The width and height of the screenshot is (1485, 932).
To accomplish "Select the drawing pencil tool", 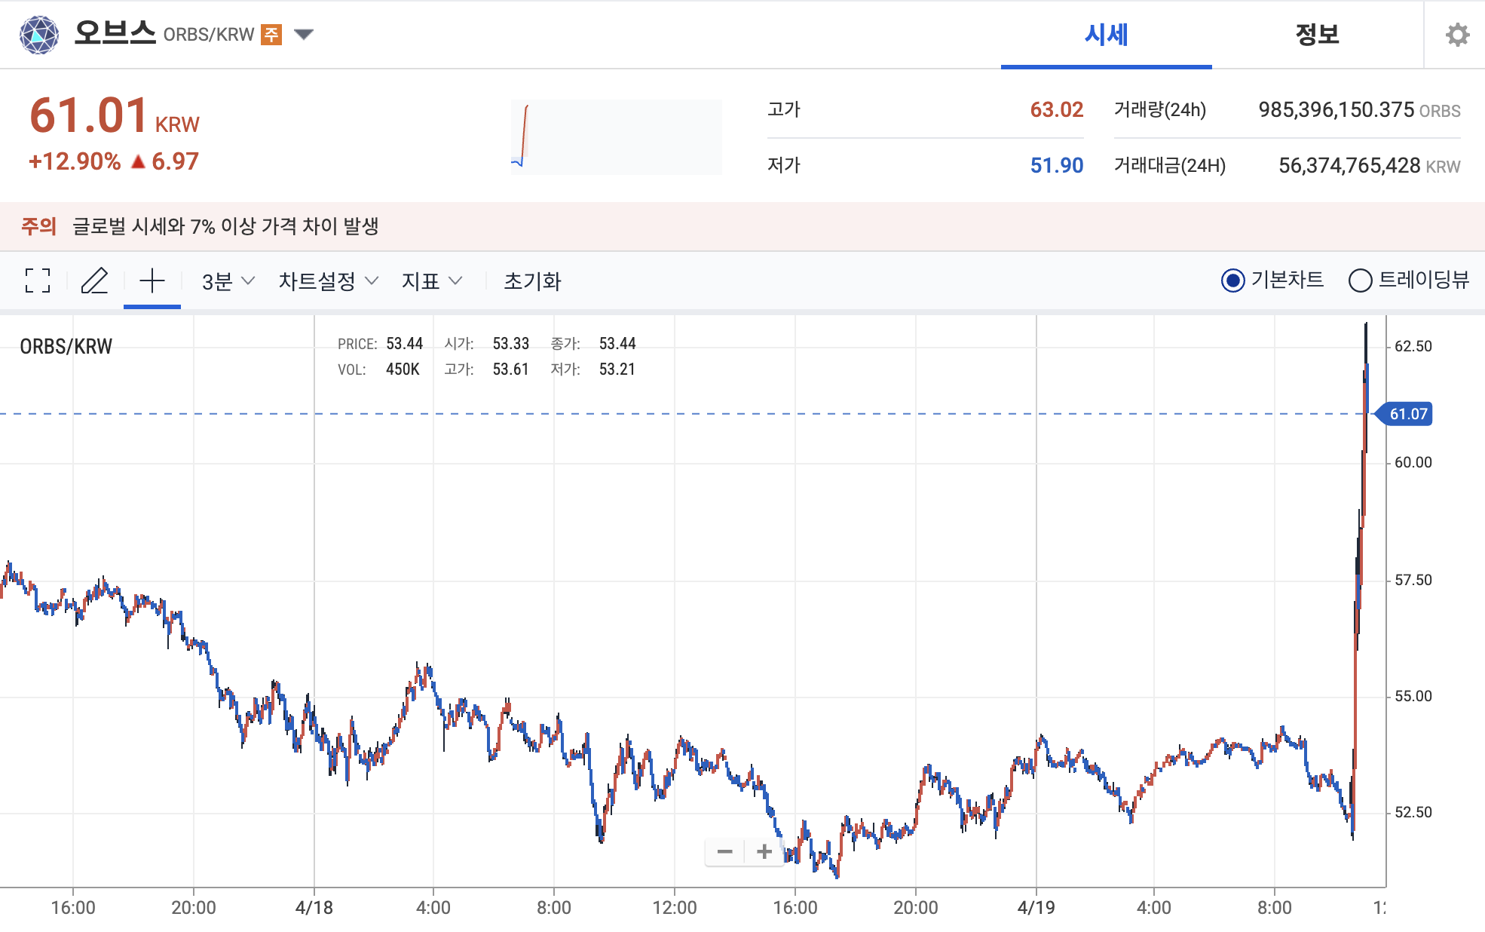I will (x=94, y=281).
